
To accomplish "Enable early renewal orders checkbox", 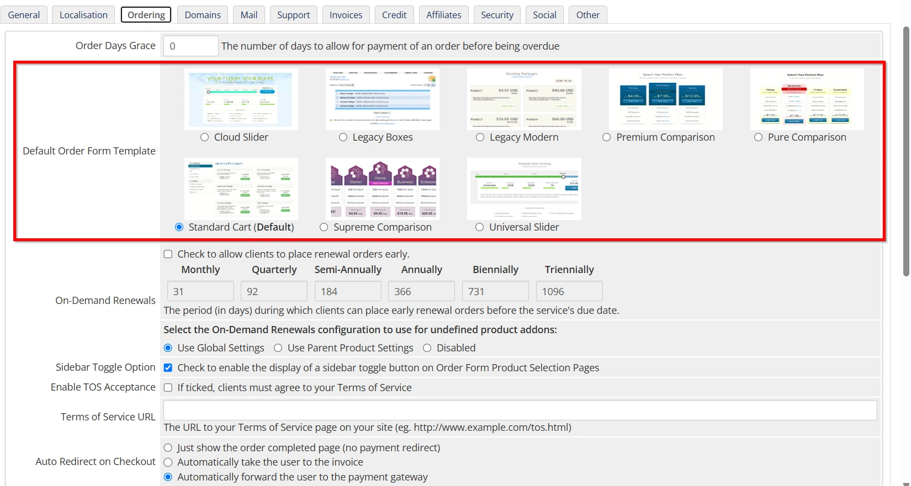I will click(168, 254).
